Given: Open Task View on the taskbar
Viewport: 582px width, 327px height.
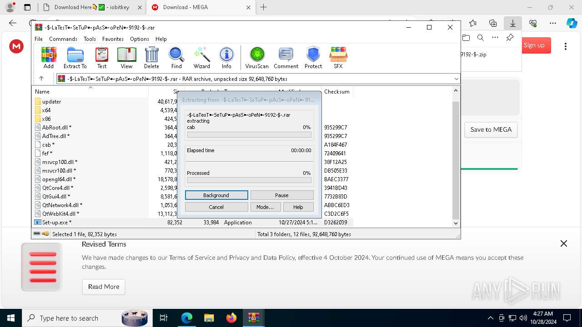Looking at the screenshot, I should pyautogui.click(x=164, y=318).
